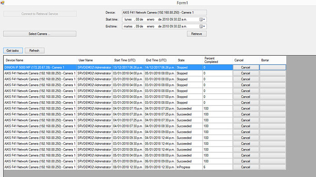Select the weekday 'lunes' in Start time

(x=128, y=20)
